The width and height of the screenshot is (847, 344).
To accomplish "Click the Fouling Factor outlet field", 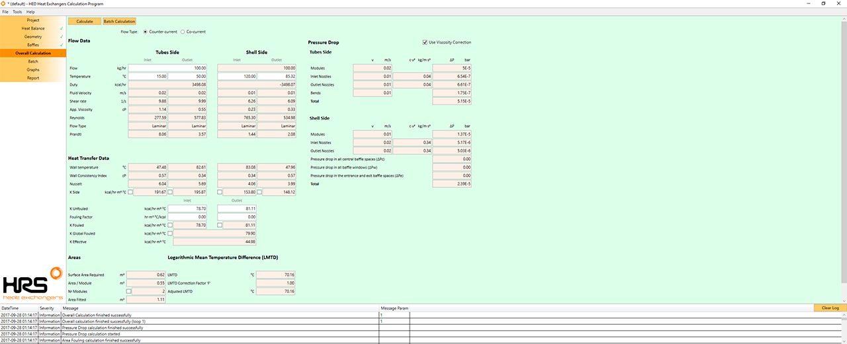I will click(236, 217).
